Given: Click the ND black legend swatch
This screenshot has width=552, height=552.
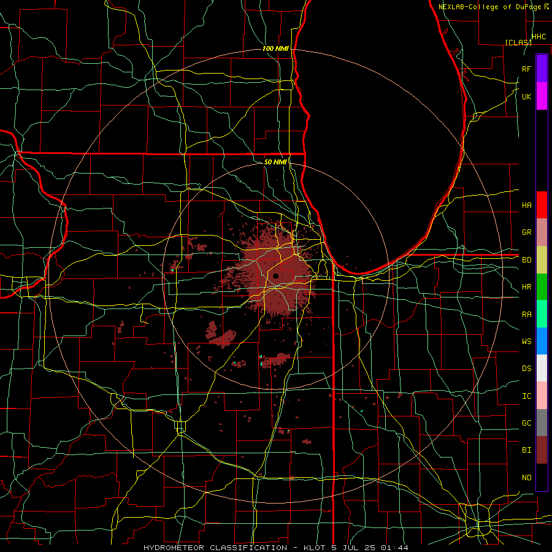Looking at the screenshot, I should click(542, 477).
